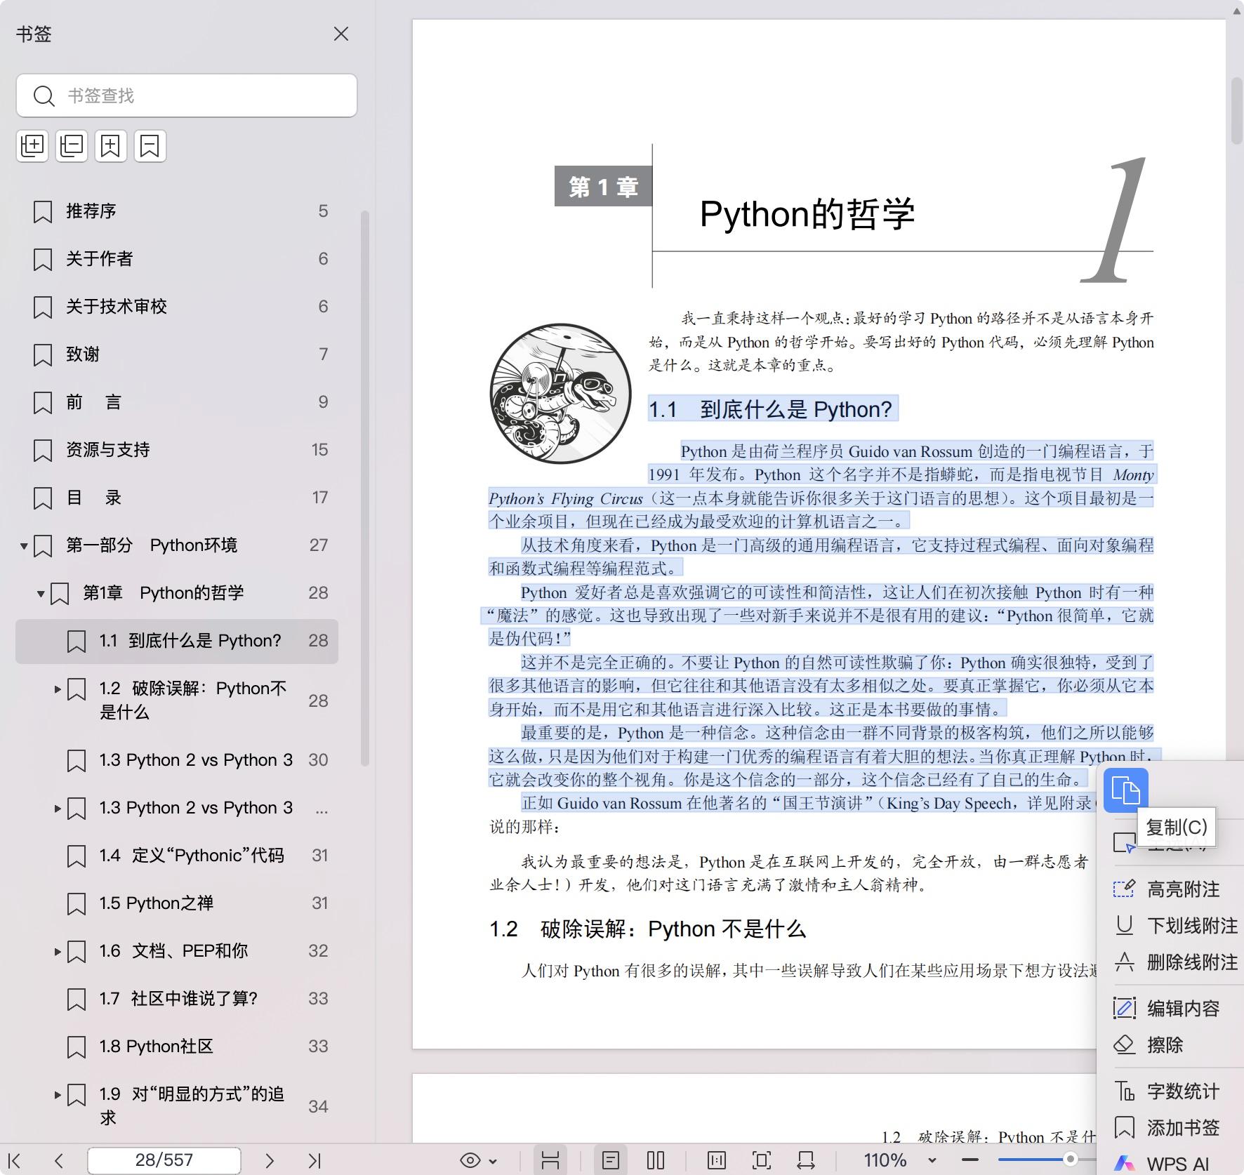1244x1175 pixels.
Task: Click the add bookmark icon in sidebar toolbar
Action: [x=111, y=146]
